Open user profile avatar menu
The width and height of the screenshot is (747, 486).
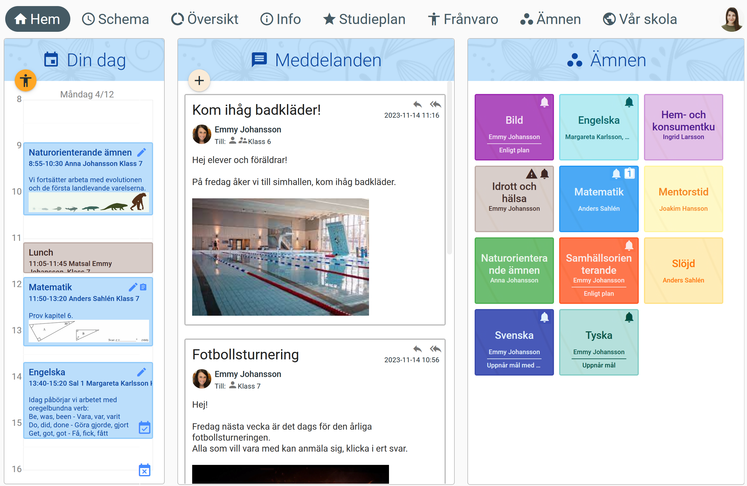[731, 19]
